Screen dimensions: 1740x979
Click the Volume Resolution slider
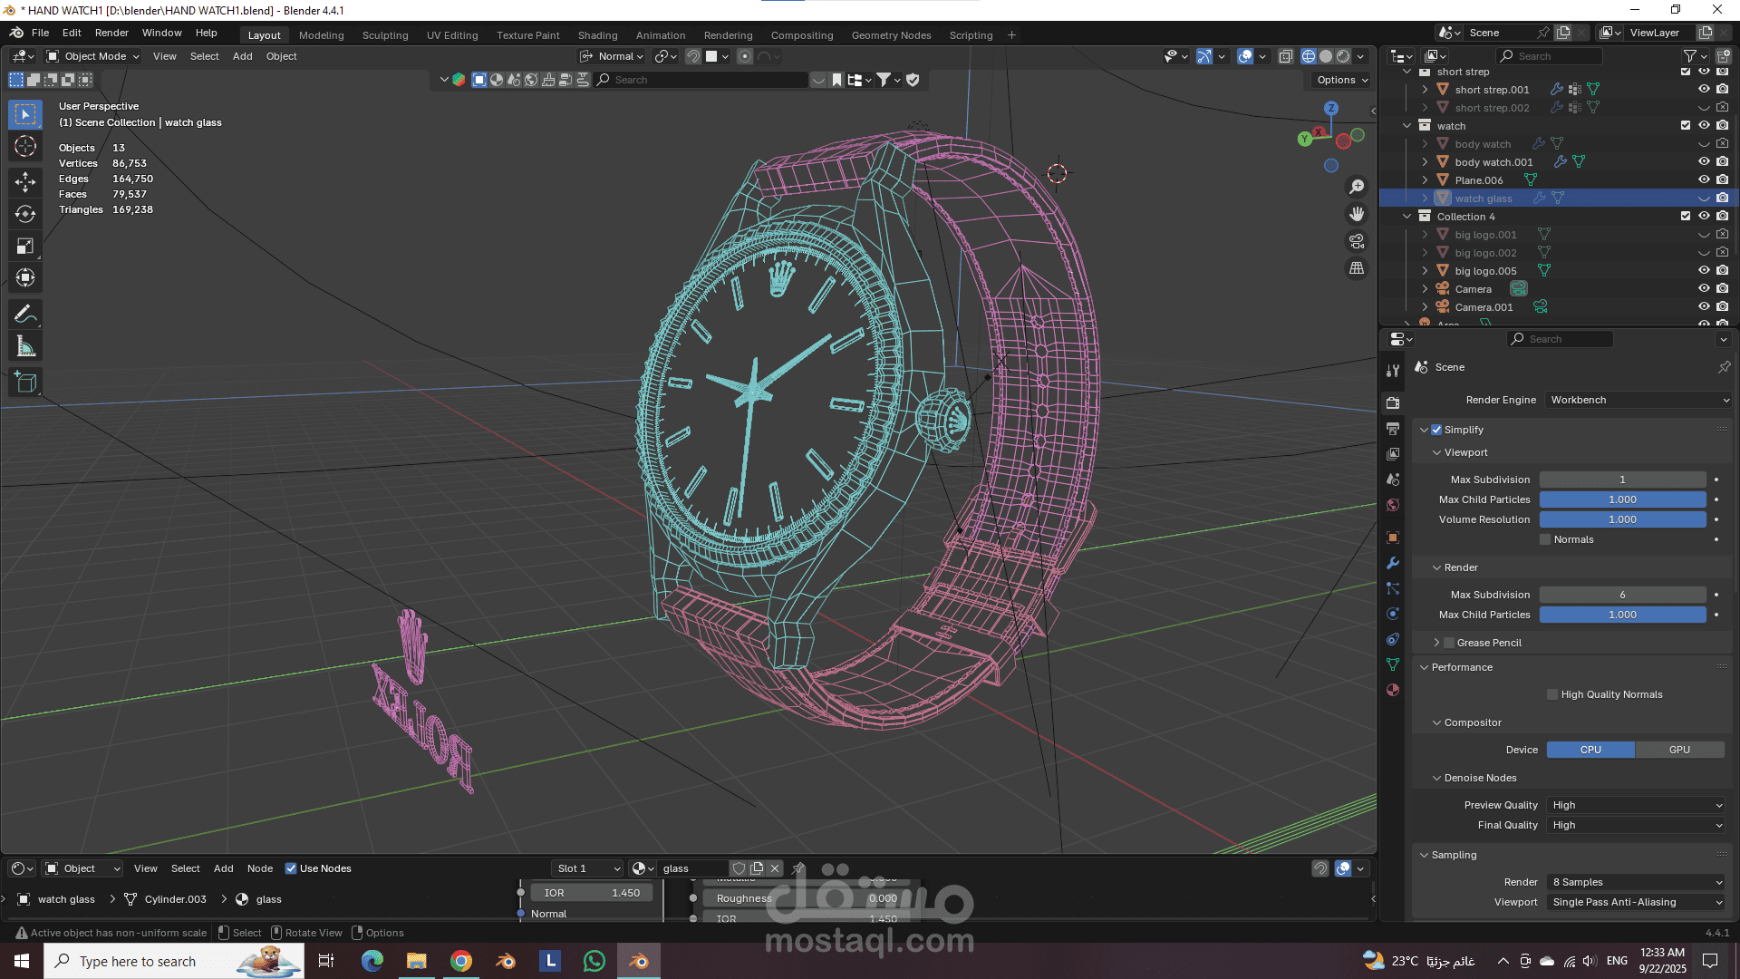(x=1622, y=519)
